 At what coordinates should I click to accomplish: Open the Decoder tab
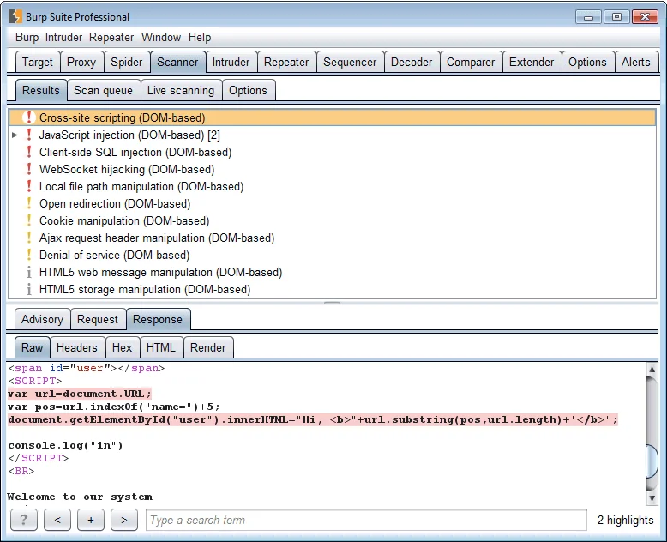tap(412, 62)
